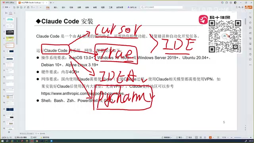The height and width of the screenshot is (143, 254).
Task: Select the 动画 ribbon tab
Action: coord(79,8)
